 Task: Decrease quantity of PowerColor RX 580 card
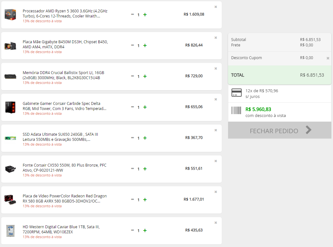pyautogui.click(x=133, y=199)
